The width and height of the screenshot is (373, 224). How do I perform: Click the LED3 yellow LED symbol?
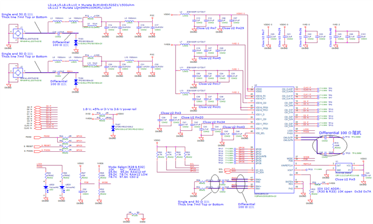coord(62,187)
